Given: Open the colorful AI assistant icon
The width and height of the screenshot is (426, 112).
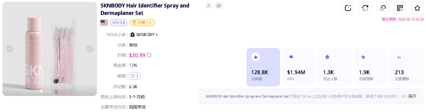Looking at the screenshot, I should click(x=219, y=6).
